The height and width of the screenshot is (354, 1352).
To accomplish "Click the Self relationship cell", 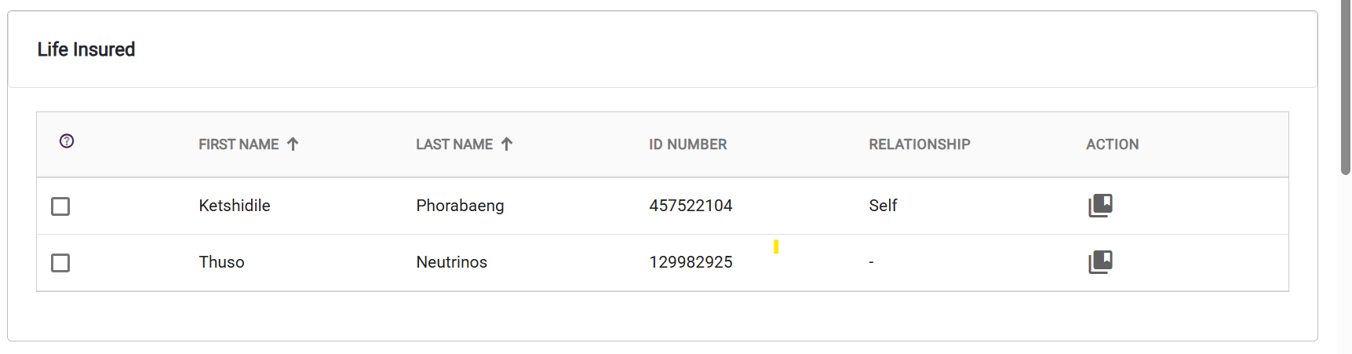I will click(x=883, y=206).
